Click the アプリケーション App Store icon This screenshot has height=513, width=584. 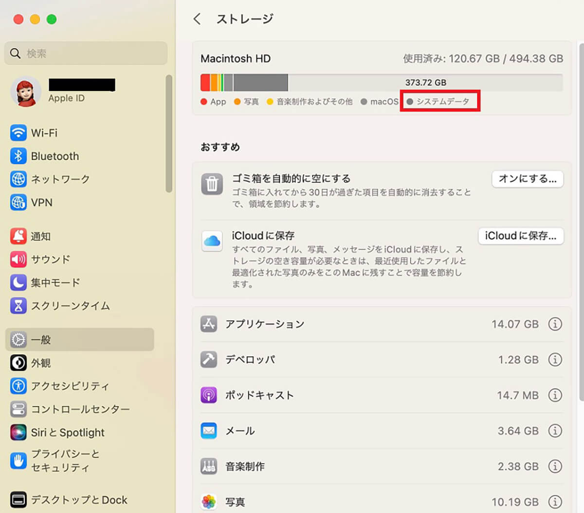coord(209,324)
